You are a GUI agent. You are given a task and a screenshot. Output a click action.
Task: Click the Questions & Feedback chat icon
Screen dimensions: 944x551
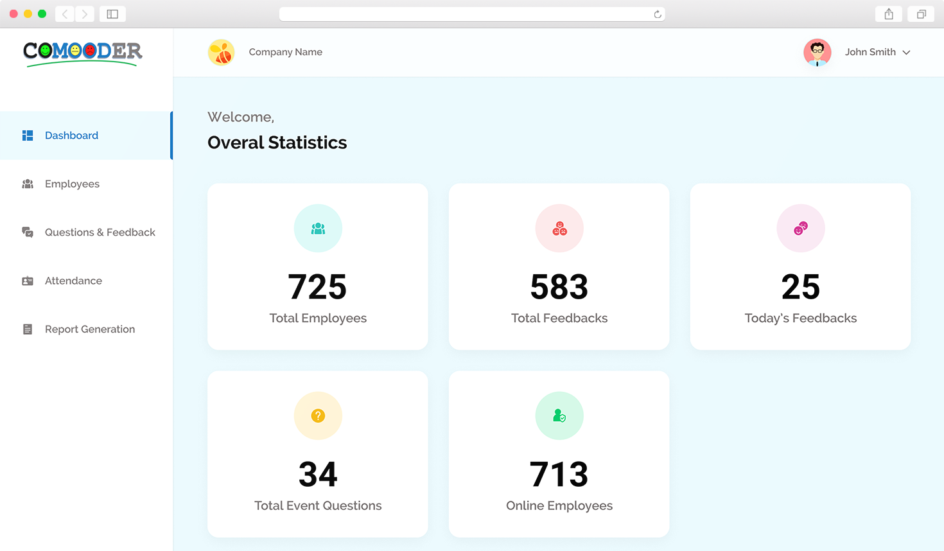click(x=28, y=232)
